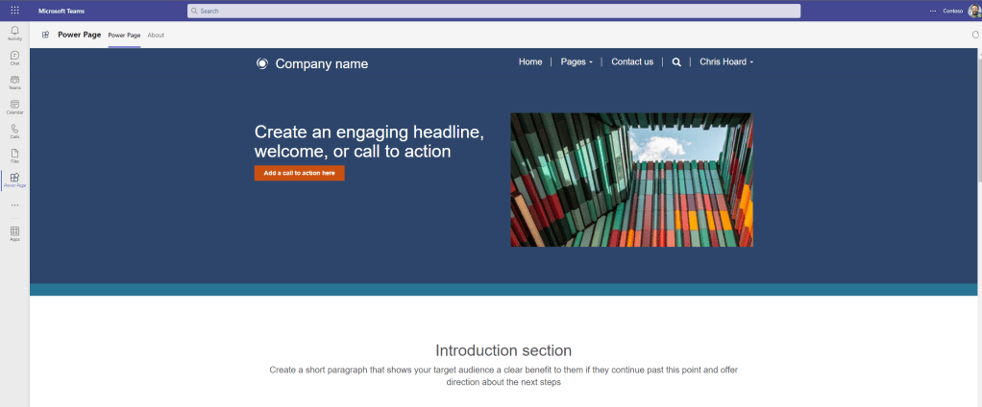Switch to the About tab
Screen dimensions: 982x407
pyautogui.click(x=156, y=36)
